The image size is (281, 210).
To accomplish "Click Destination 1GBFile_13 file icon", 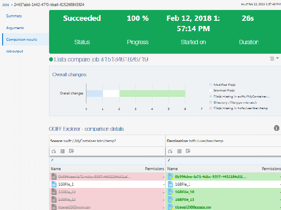I will pyautogui.click(x=170, y=200).
